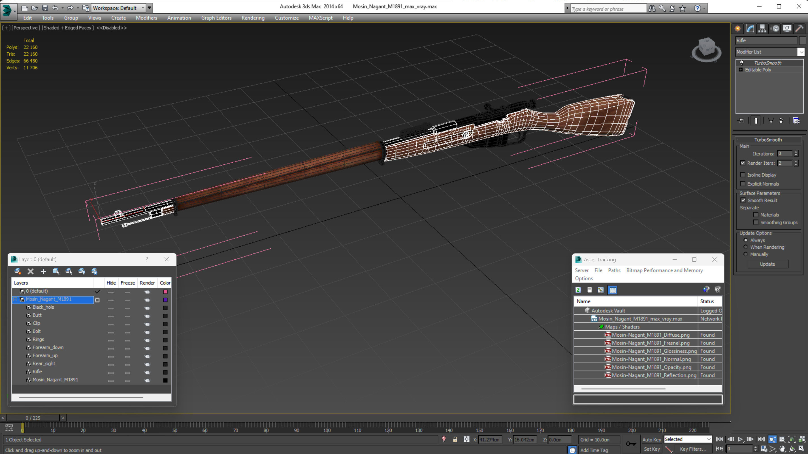The image size is (808, 454).
Task: Open the Modifier List dropdown
Action: pos(801,52)
